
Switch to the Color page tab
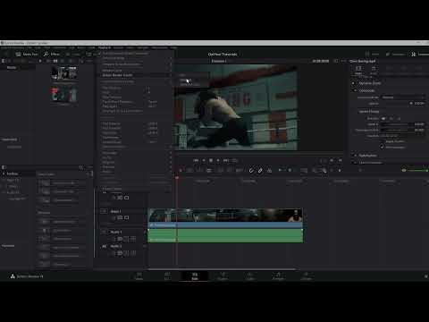click(x=250, y=276)
